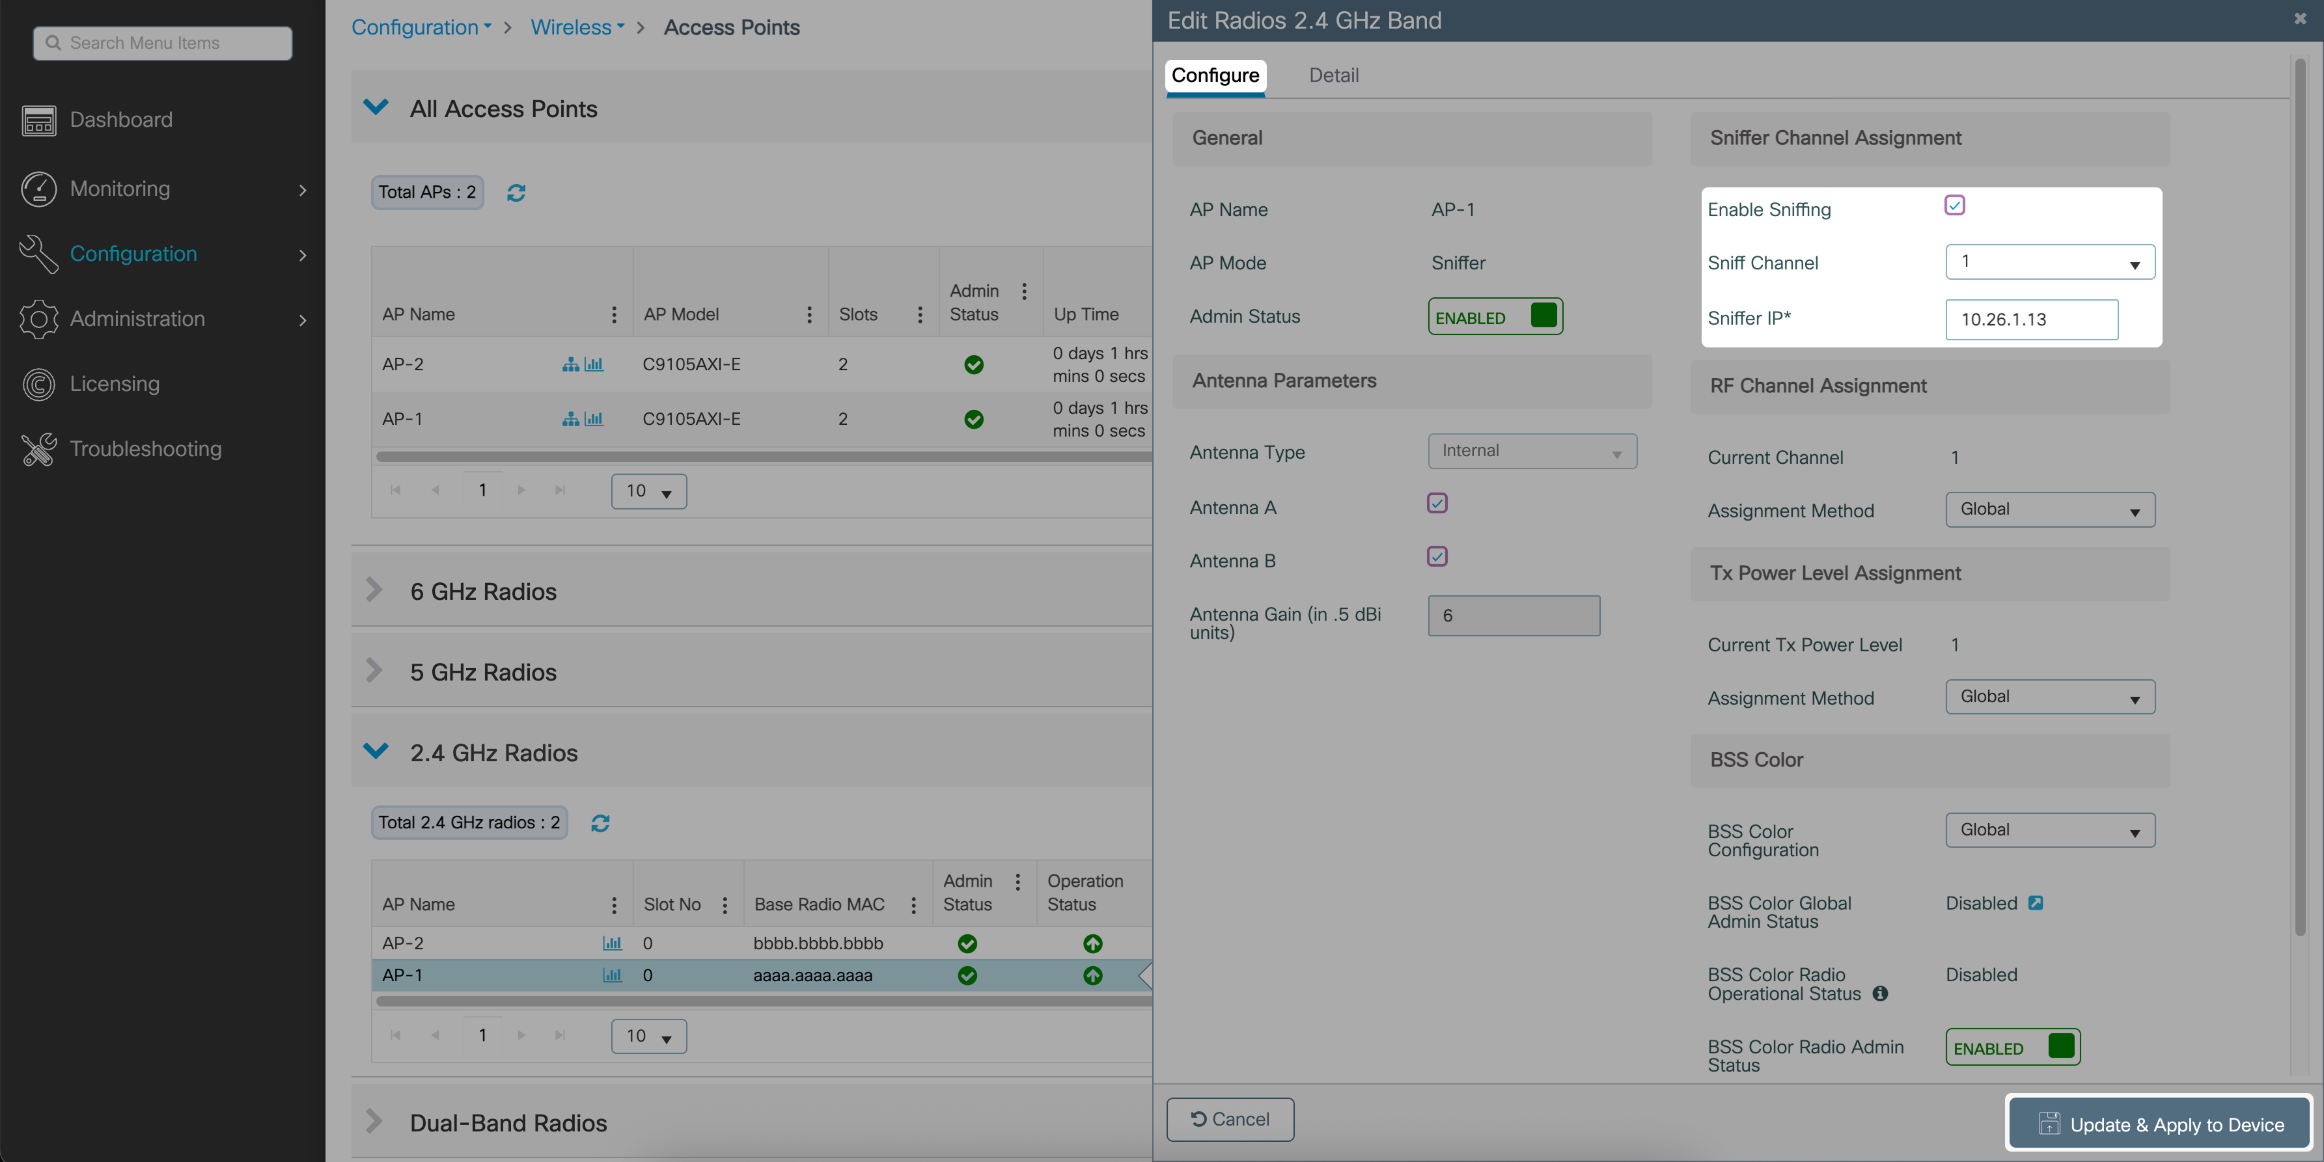Click the Dashboard icon in sidebar
2324x1162 pixels.
39,120
